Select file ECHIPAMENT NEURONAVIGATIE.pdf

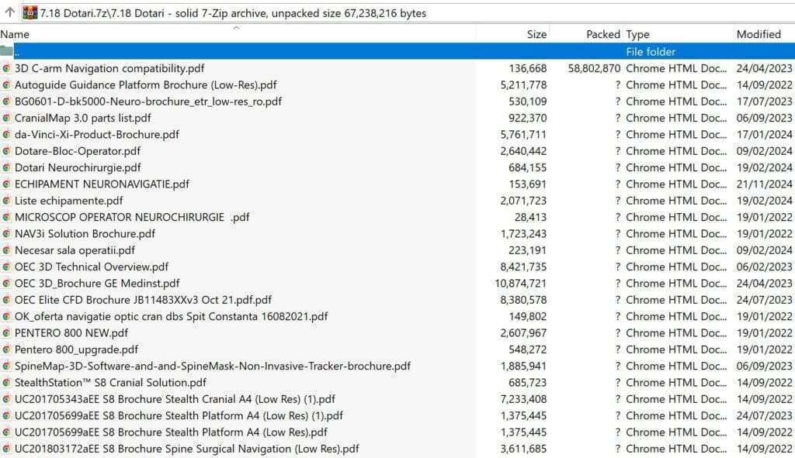102,184
